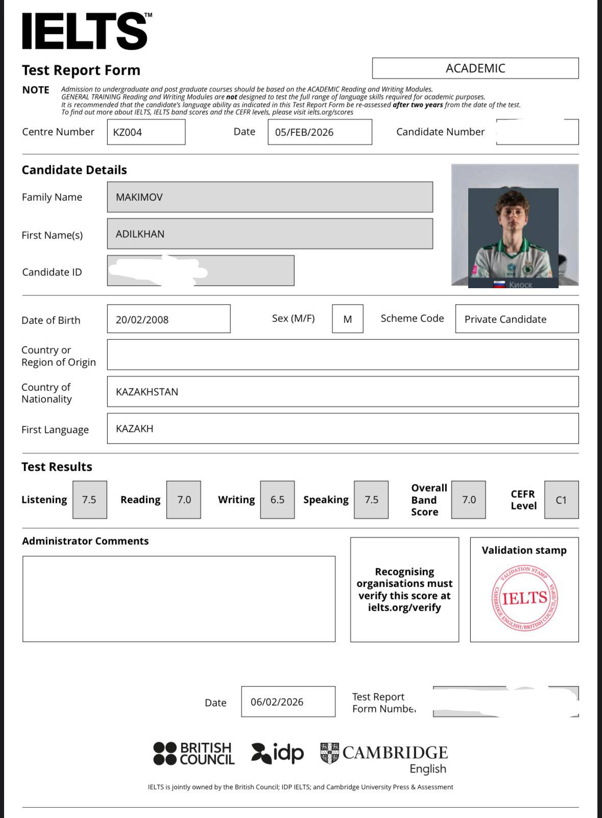Click the IELTS joint ownership footer text
602x818 pixels.
[301, 787]
